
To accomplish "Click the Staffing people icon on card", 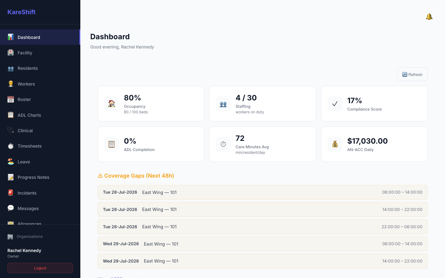I will pyautogui.click(x=223, y=104).
